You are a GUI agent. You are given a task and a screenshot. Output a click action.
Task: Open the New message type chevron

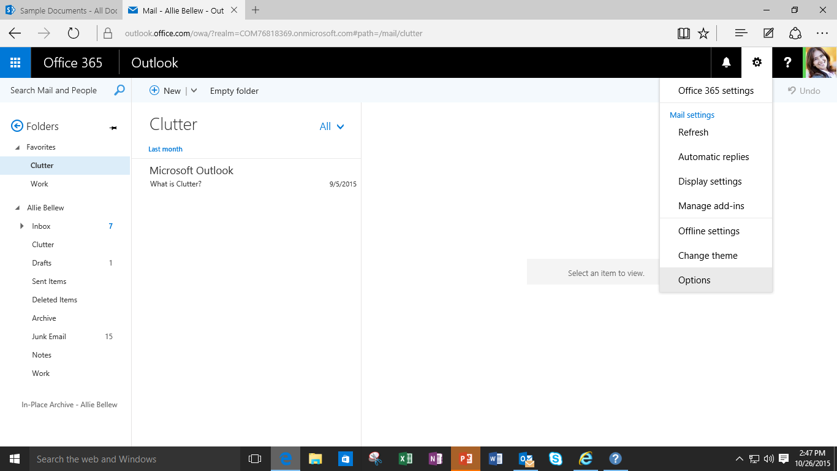pyautogui.click(x=193, y=90)
